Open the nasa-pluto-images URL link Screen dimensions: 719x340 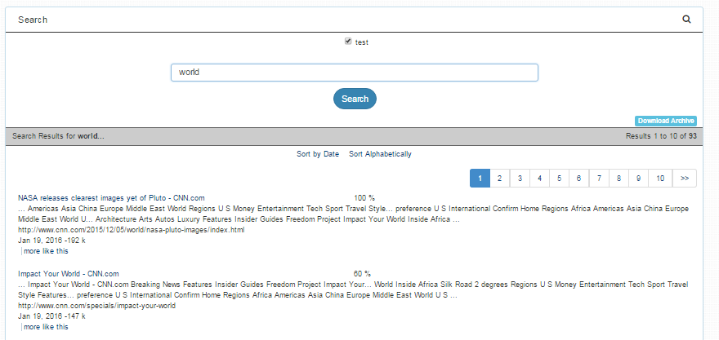pyautogui.click(x=132, y=230)
